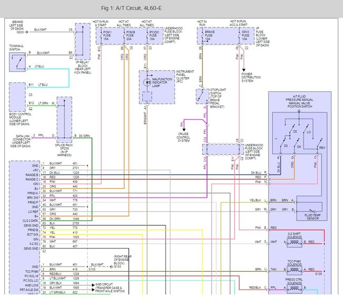Click the 'PC SOL HI' pin label
343x297 pixels.
[x=31, y=276]
